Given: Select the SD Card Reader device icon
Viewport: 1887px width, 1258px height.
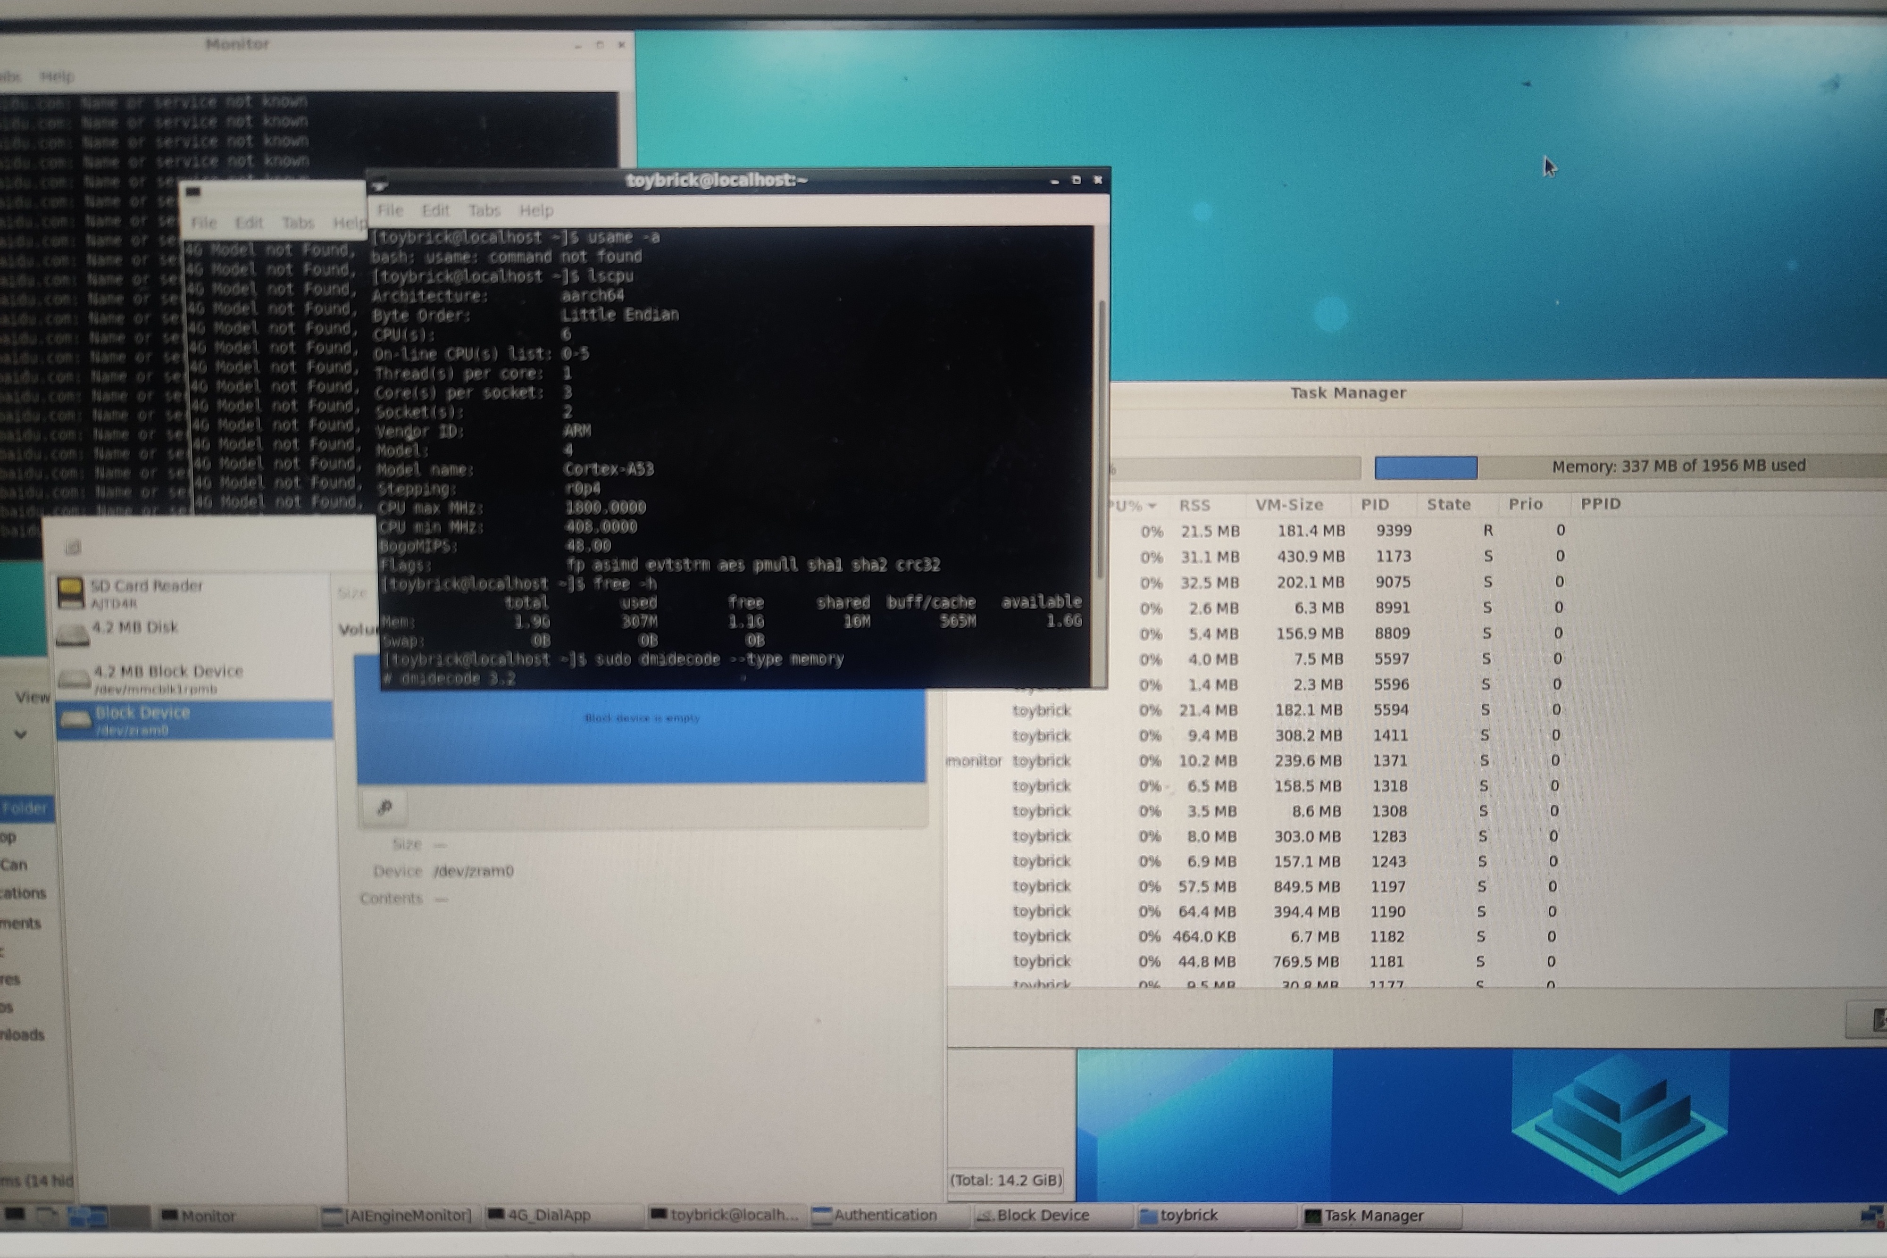Looking at the screenshot, I should 71,593.
